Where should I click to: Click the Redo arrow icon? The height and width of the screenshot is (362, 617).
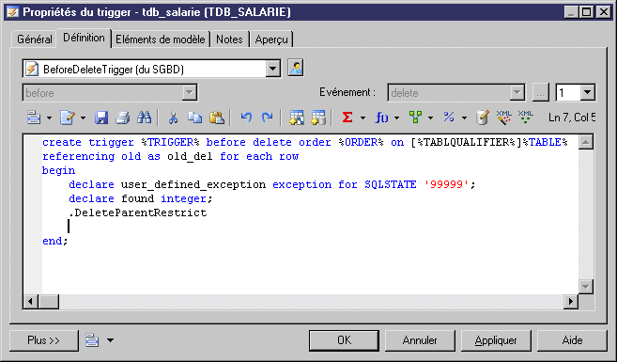[268, 118]
